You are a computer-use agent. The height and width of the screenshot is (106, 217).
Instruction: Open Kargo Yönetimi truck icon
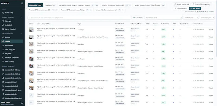pyautogui.click(x=3, y=29)
